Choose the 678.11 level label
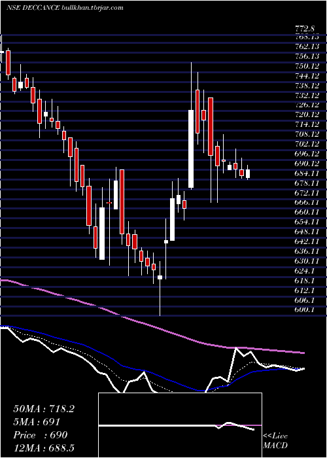Image resolution: width=327 pixels, height=458 pixels. (x=307, y=183)
